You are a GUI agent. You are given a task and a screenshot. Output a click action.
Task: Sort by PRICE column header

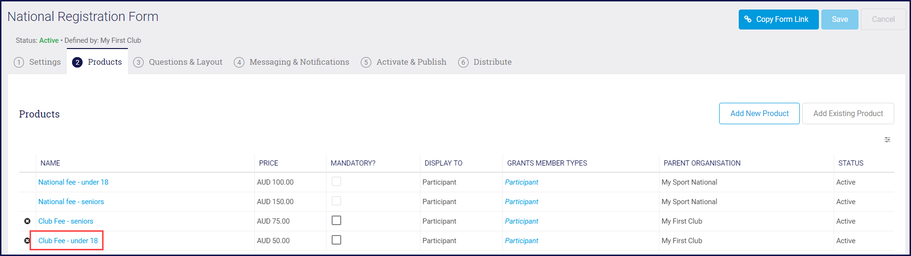tap(269, 163)
